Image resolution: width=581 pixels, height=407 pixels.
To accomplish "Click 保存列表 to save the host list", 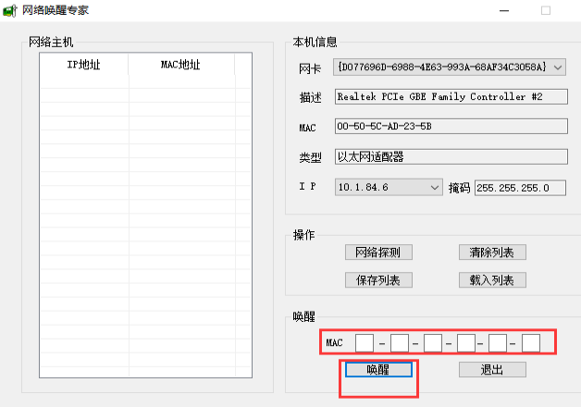I will coord(378,279).
